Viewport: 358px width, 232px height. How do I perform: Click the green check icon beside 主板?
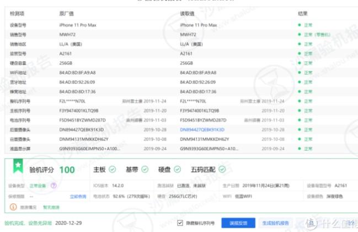(x=112, y=170)
